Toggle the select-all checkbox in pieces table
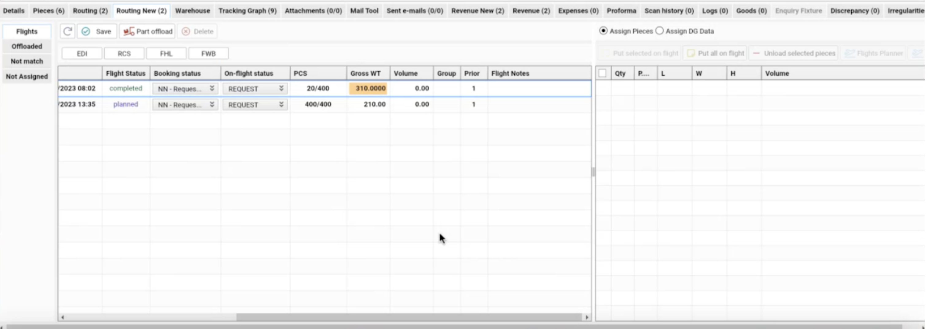 [x=603, y=73]
